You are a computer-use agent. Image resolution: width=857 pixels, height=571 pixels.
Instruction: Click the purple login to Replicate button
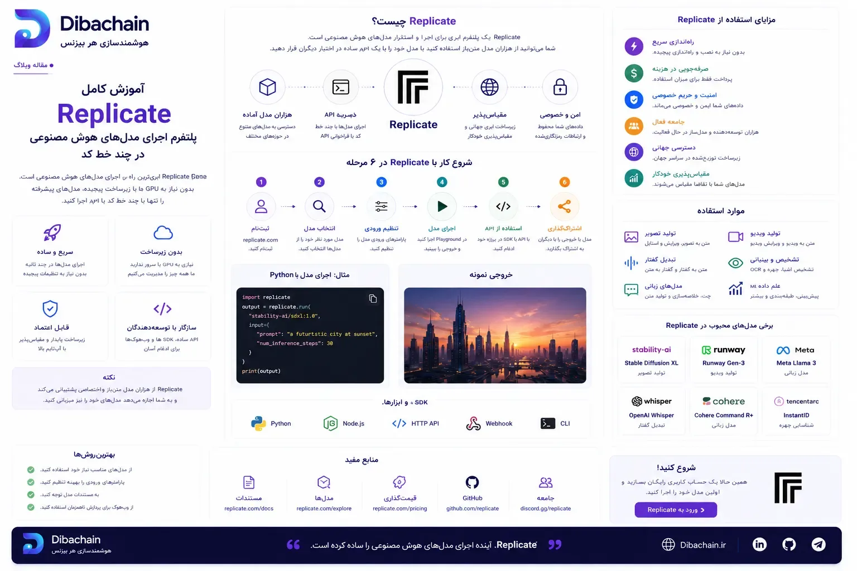pyautogui.click(x=676, y=510)
